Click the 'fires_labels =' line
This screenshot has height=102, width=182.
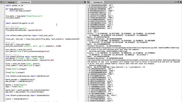coord(23,65)
